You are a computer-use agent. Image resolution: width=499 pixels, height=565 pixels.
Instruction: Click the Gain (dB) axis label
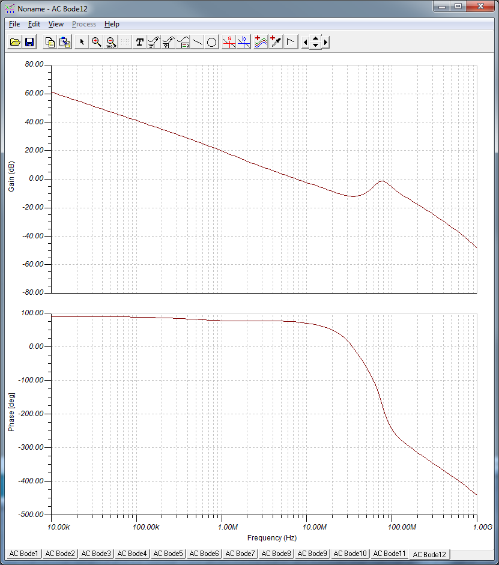(x=11, y=177)
